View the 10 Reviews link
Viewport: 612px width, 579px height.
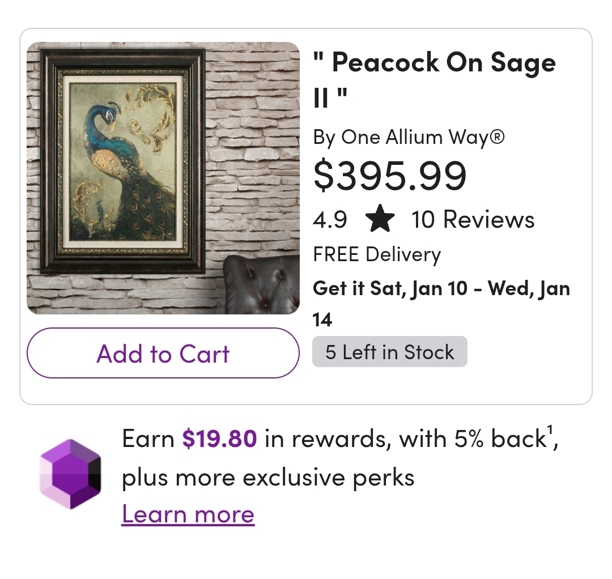click(x=473, y=220)
